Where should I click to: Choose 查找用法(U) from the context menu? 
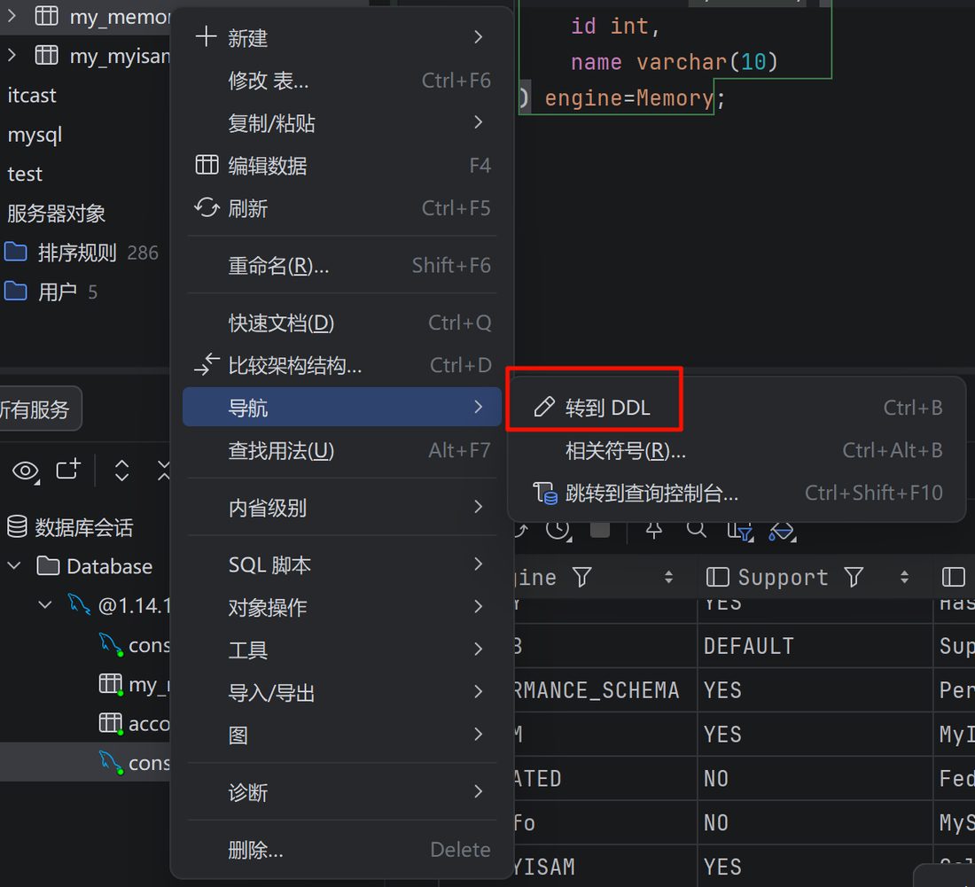point(343,450)
